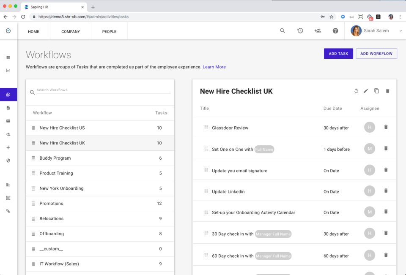This screenshot has width=406, height=275.
Task: Click the Update Linkedin drag handle
Action: pyautogui.click(x=206, y=191)
